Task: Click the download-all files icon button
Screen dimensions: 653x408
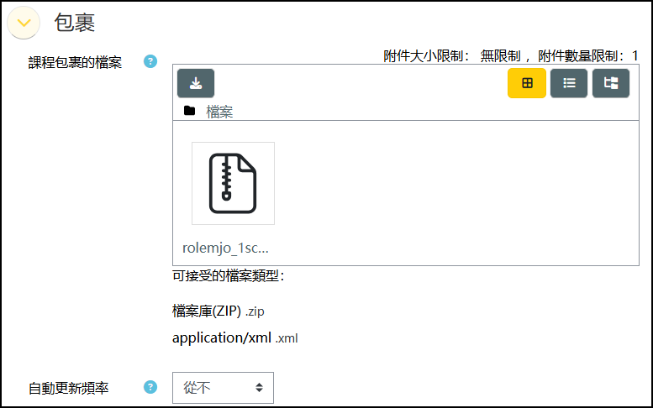Action: (196, 83)
